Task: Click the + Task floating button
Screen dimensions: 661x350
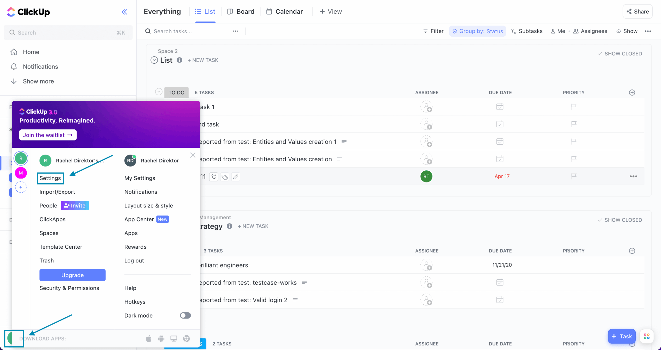Action: tap(621, 336)
